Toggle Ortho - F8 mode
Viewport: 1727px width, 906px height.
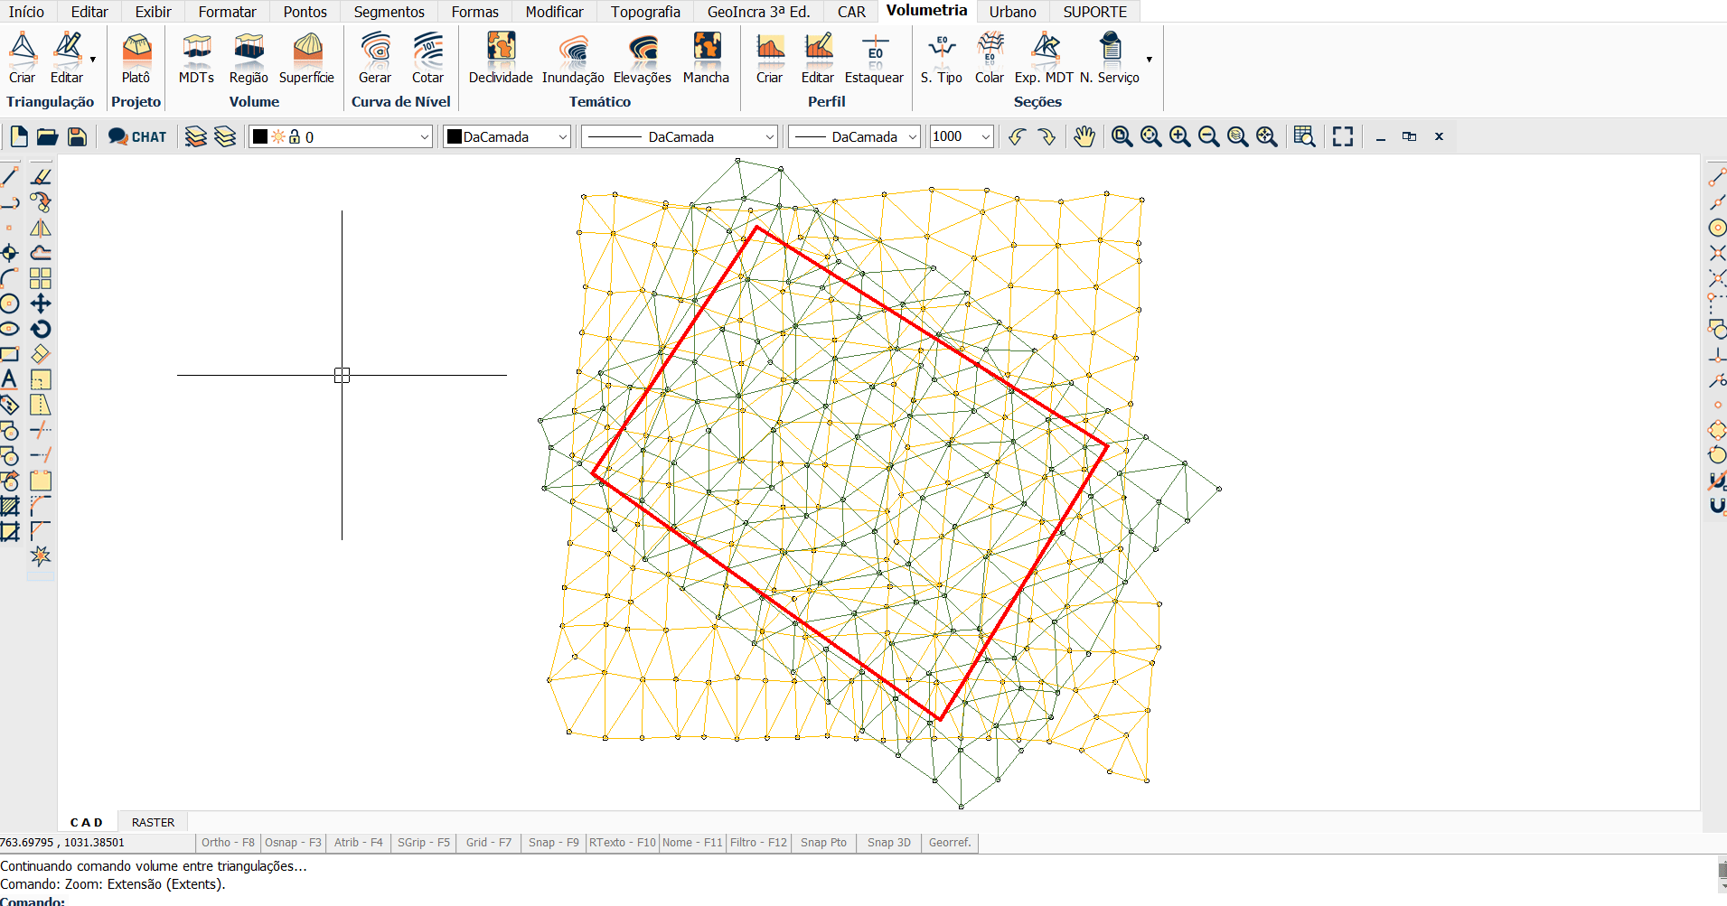coord(228,843)
